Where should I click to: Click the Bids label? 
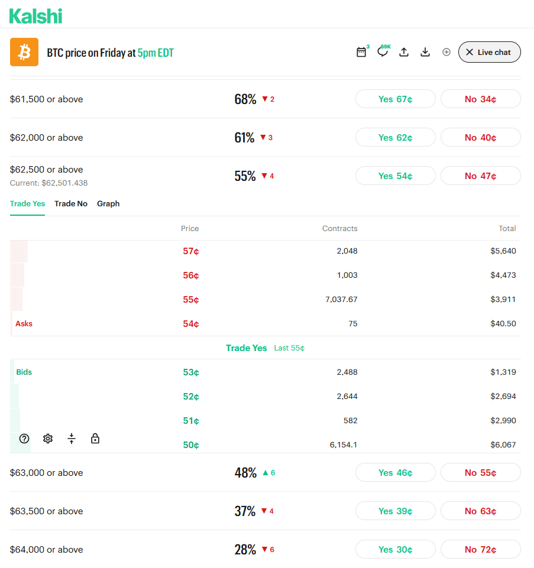[x=24, y=372]
